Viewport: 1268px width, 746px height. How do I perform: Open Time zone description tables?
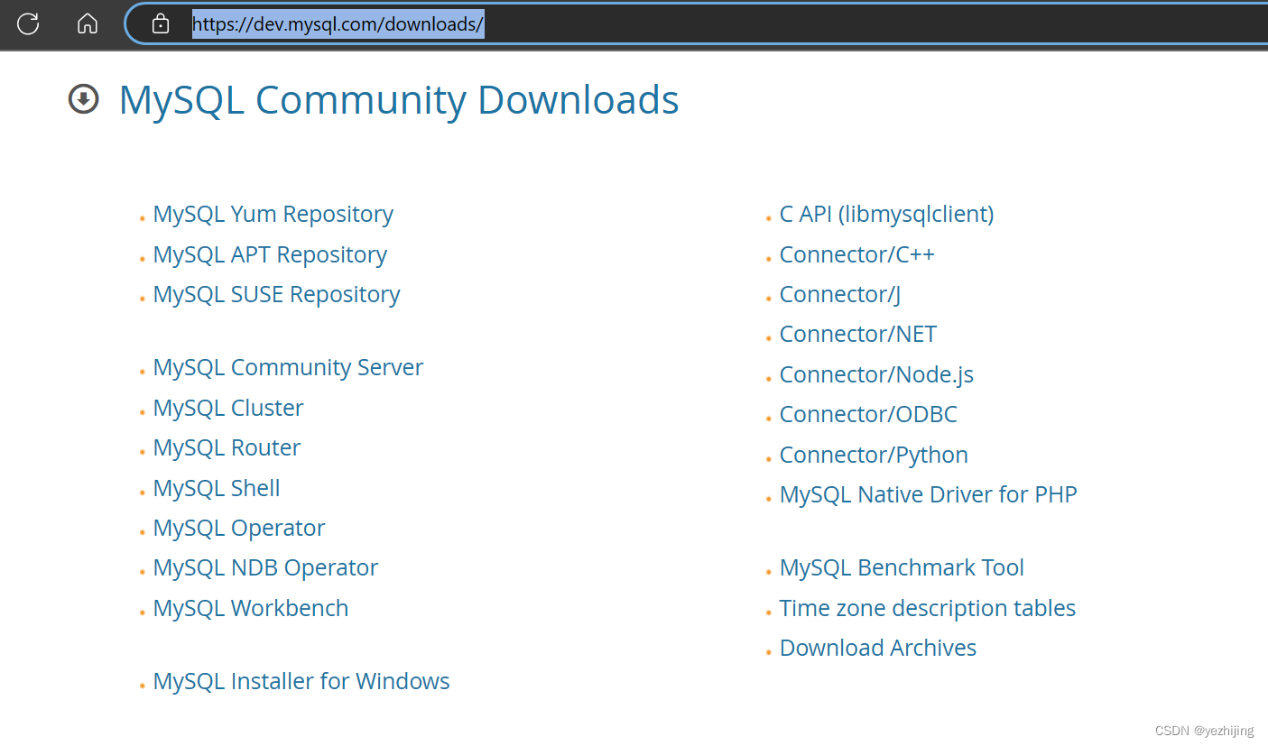(928, 608)
